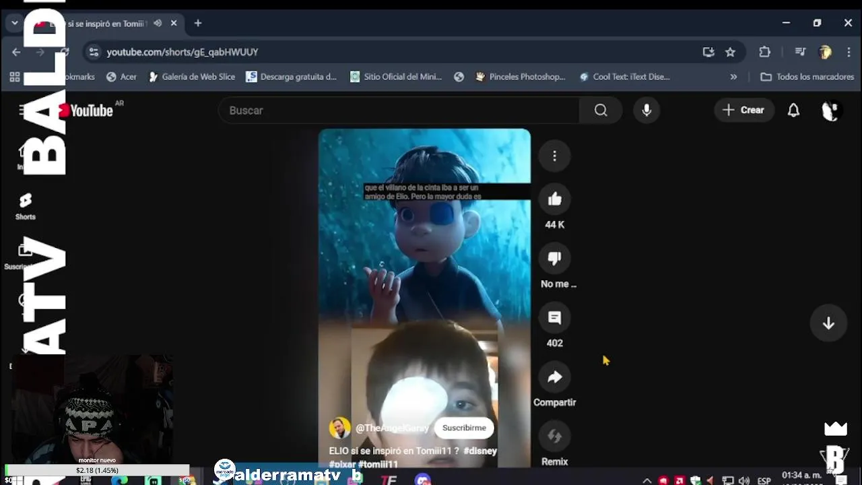Screen dimensions: 862x485
Task: Go back with browser back arrow
Action: (x=16, y=52)
